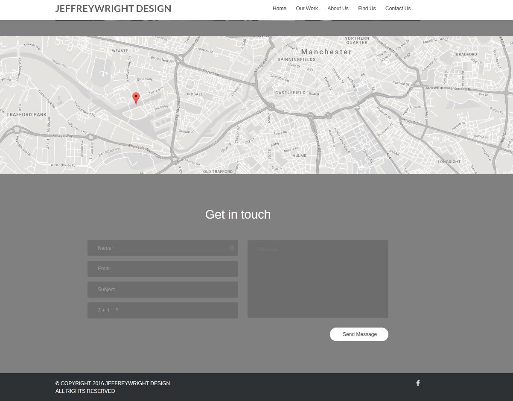513x401 pixels.
Task: Click the JEFFREYWRIGHT DESIGN site logo
Action: coord(113,9)
